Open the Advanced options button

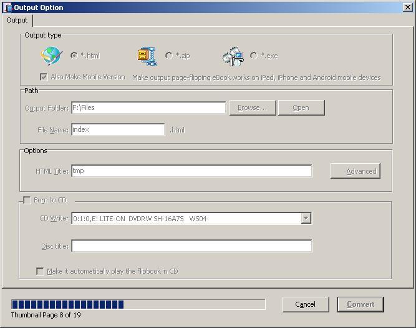[356, 171]
